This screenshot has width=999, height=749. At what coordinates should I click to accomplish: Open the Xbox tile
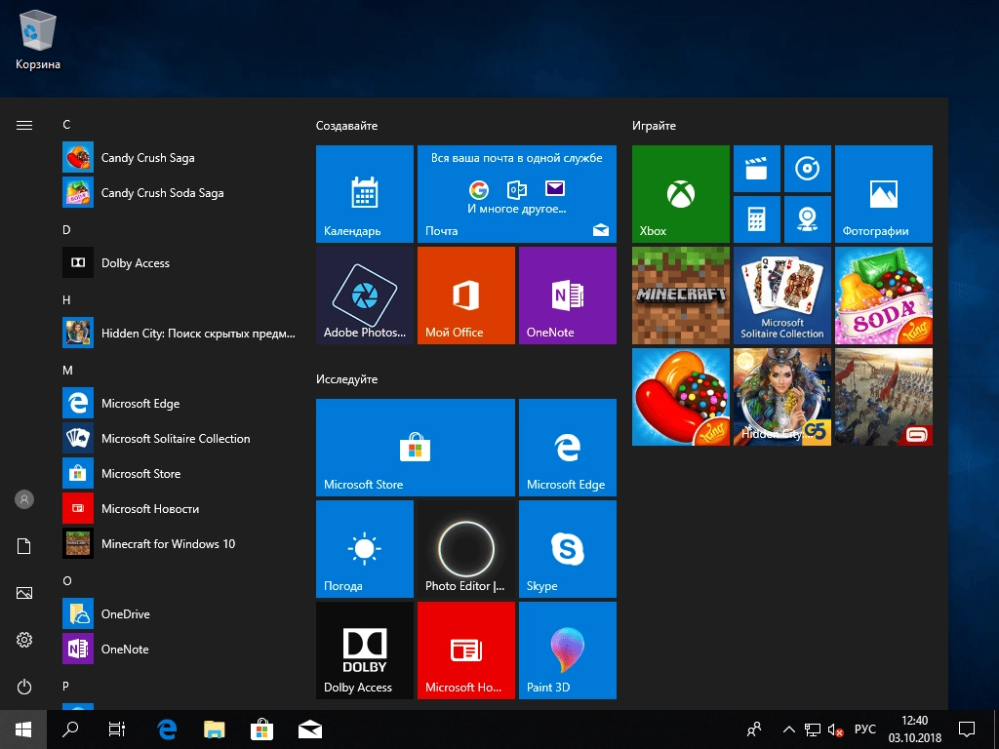(680, 194)
